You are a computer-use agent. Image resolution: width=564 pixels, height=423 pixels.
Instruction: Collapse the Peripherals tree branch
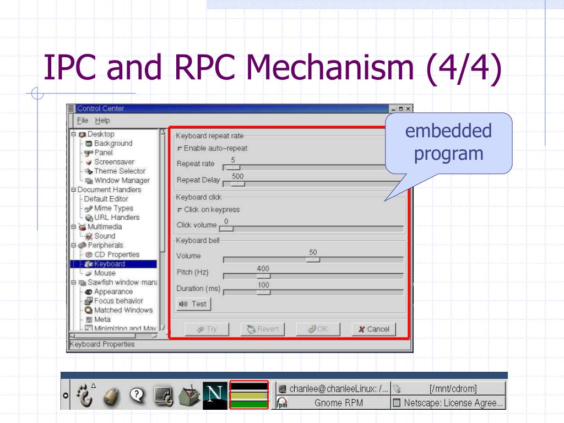tap(74, 245)
